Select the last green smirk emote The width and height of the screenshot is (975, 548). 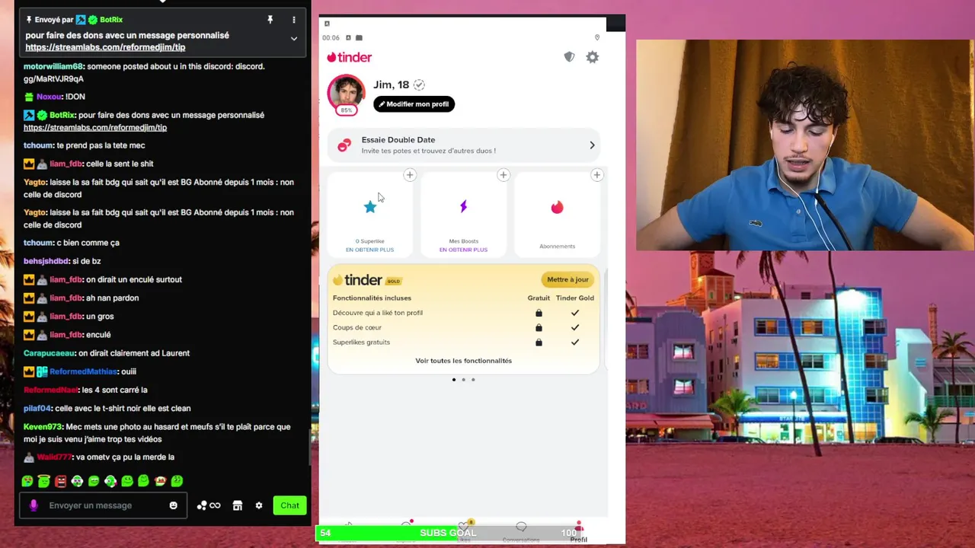(177, 481)
